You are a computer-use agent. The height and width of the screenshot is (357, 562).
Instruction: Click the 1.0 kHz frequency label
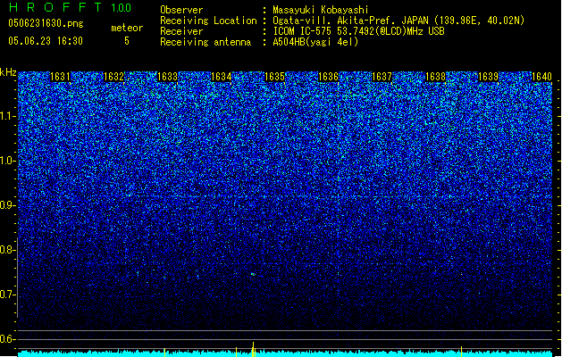[7, 161]
